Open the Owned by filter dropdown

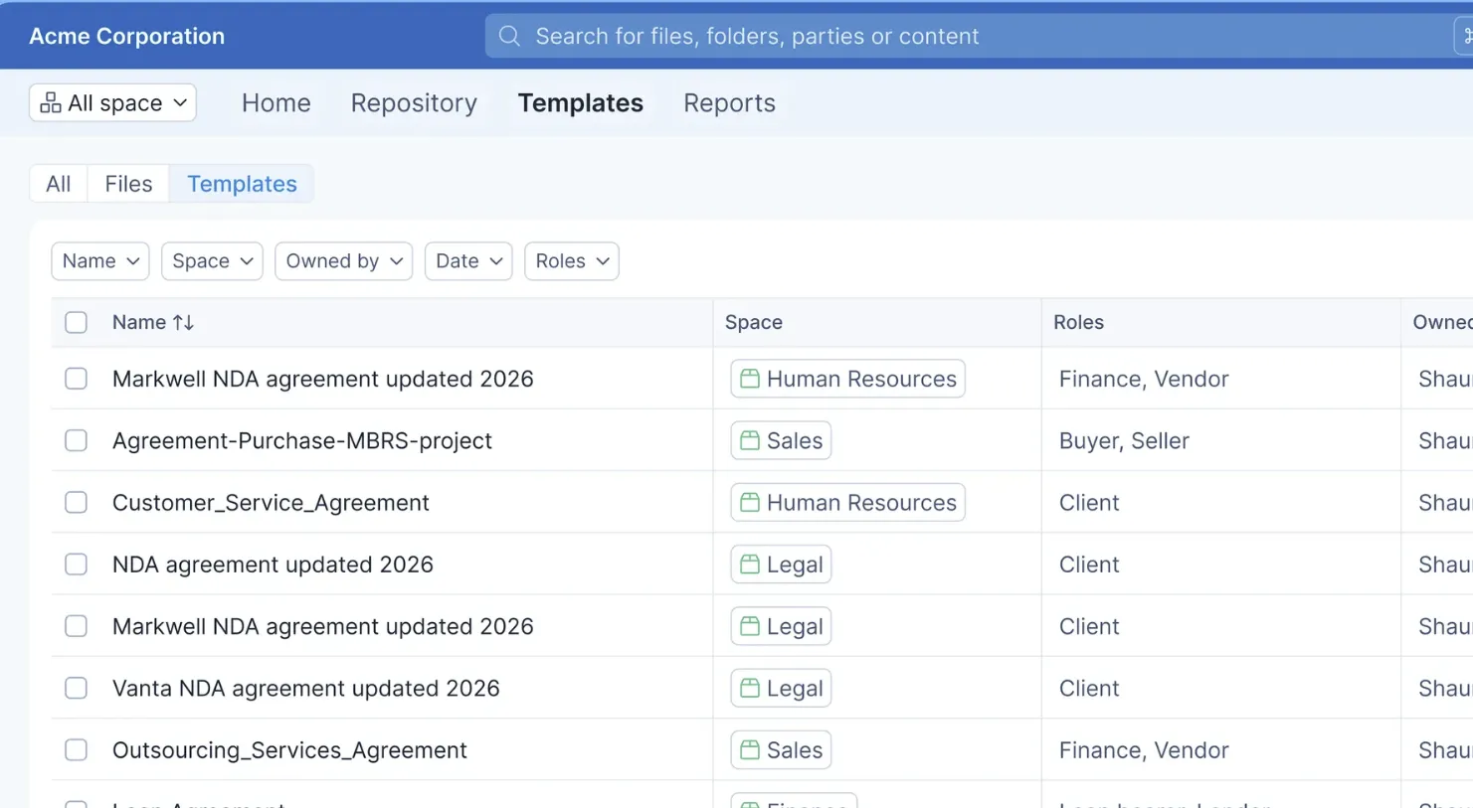[x=343, y=261]
